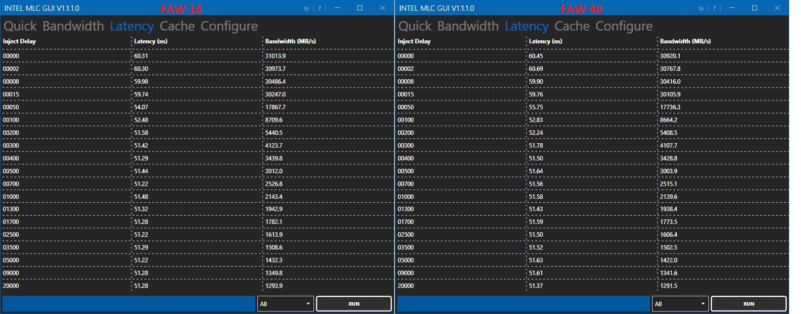
Task: Open Quick tab in FAW 40 window
Action: (x=415, y=26)
